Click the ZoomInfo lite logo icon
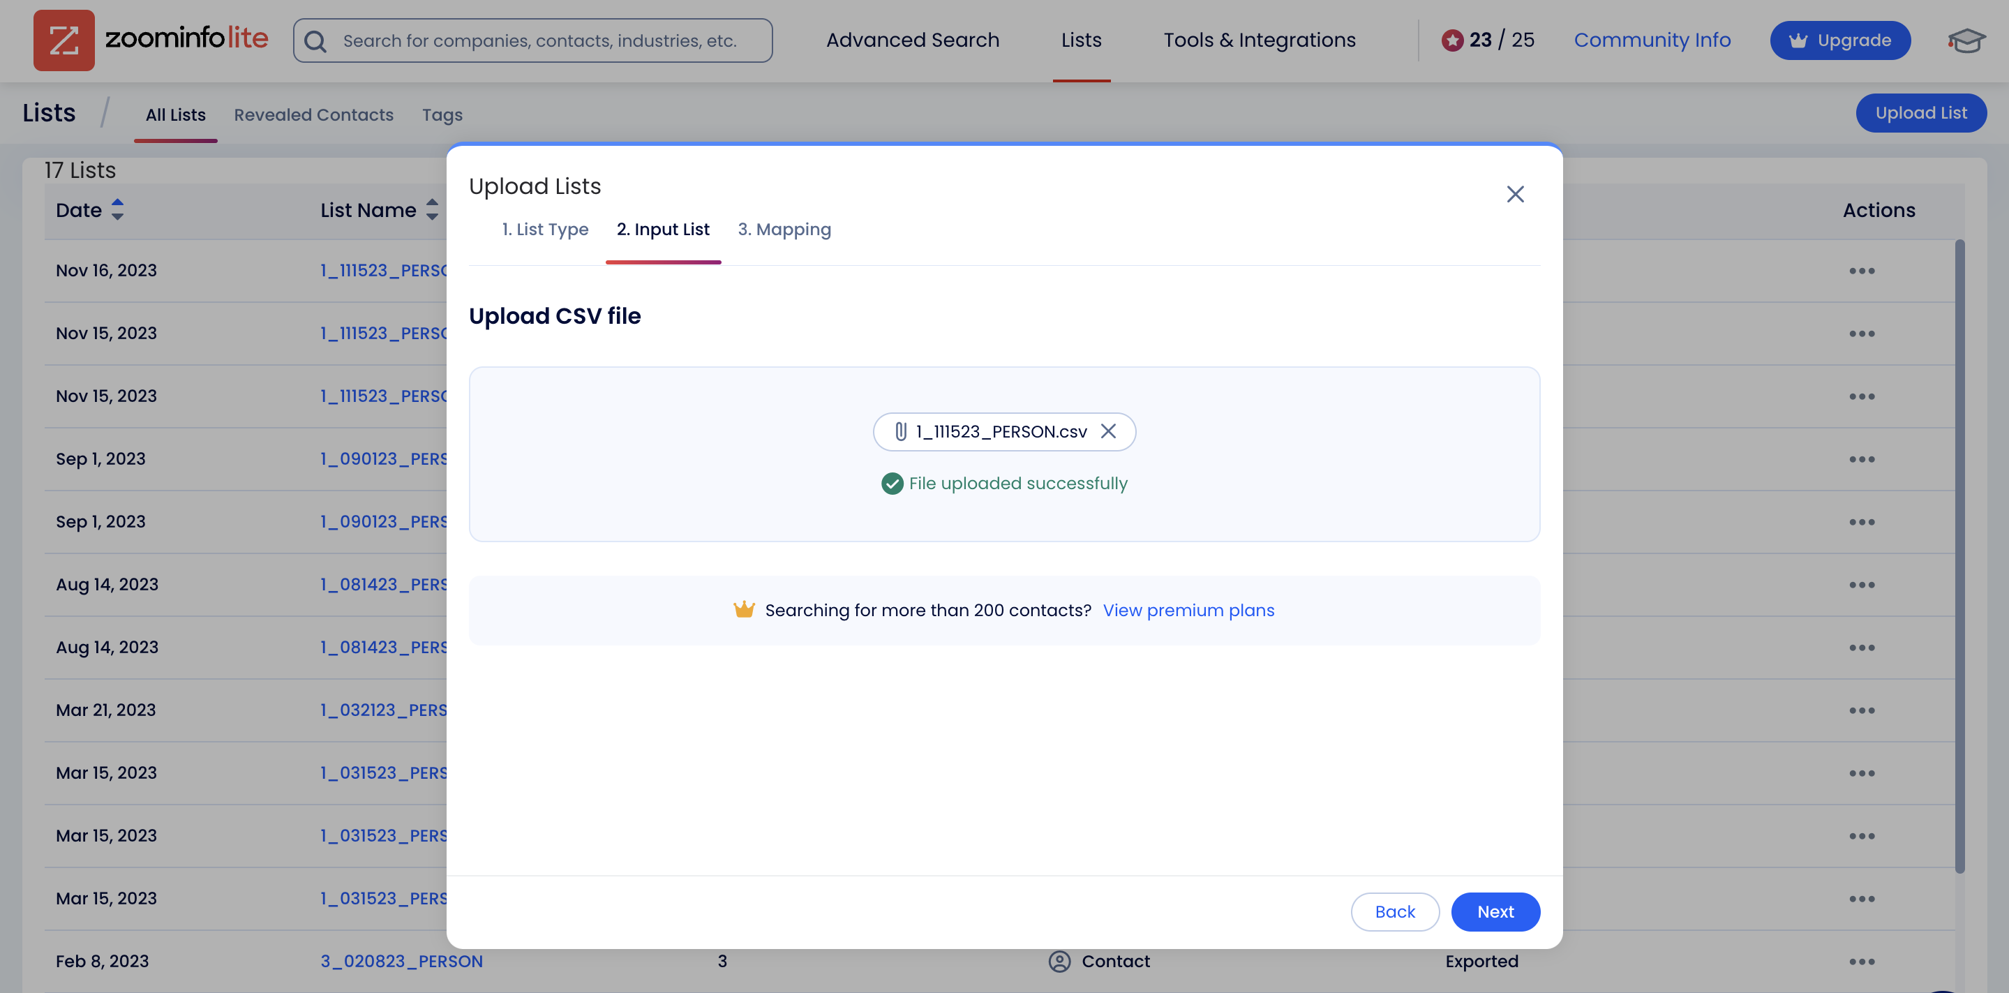This screenshot has width=2009, height=993. coord(65,40)
